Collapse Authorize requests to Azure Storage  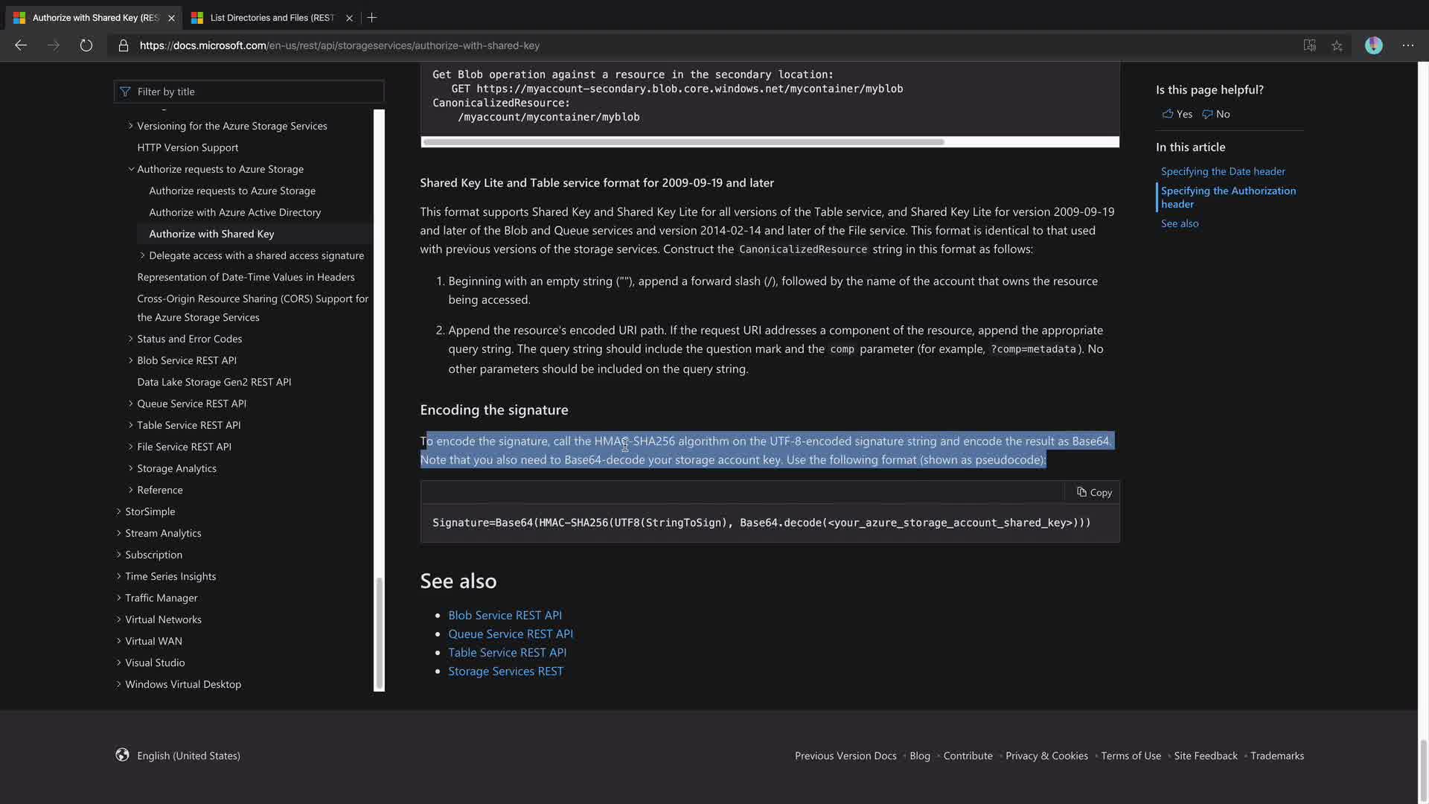131,169
